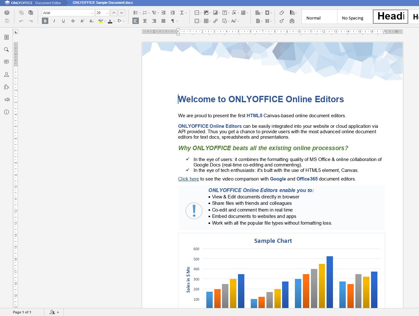This screenshot has width=419, height=316.
Task: Click the users/add user button in status bar
Action: [54, 312]
